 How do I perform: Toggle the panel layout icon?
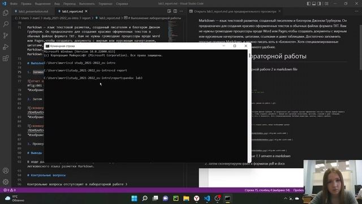click(x=314, y=3)
